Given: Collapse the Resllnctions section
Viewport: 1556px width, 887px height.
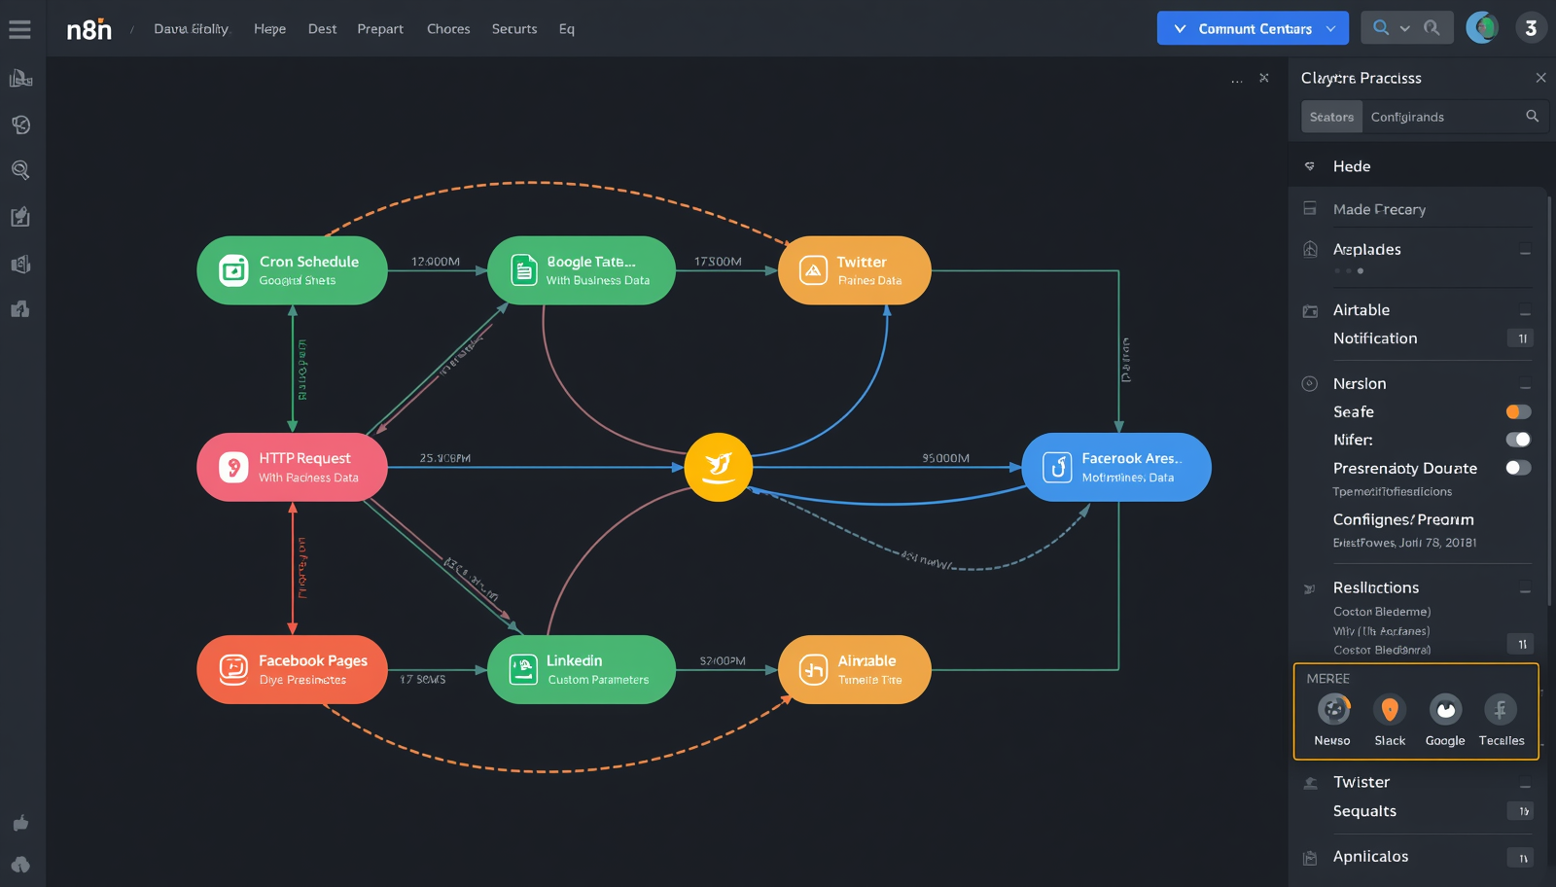Looking at the screenshot, I should [1525, 589].
